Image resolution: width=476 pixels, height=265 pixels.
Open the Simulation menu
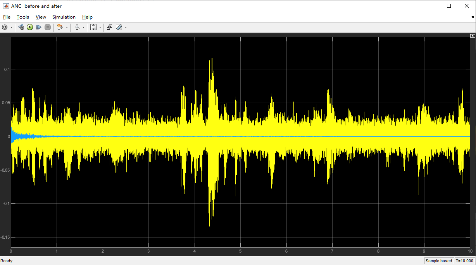point(64,17)
